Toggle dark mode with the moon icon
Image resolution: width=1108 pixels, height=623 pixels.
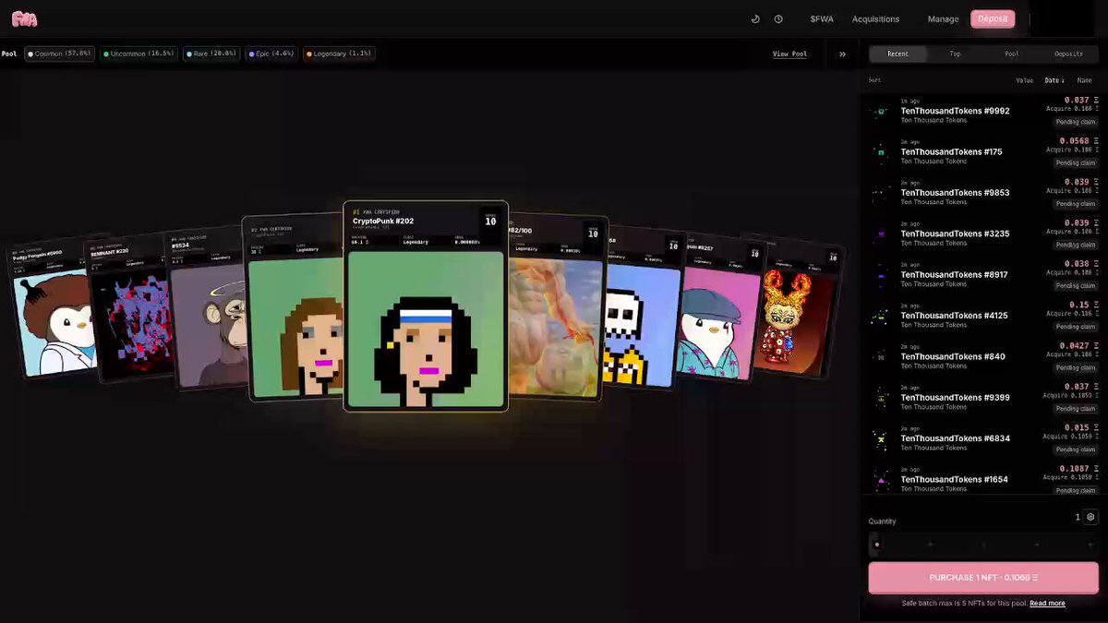[x=755, y=18]
